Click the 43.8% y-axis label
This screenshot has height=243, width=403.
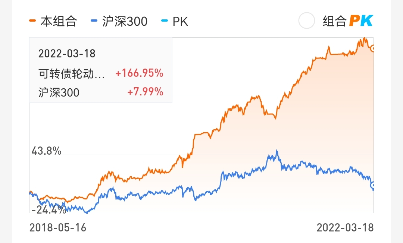pos(46,151)
